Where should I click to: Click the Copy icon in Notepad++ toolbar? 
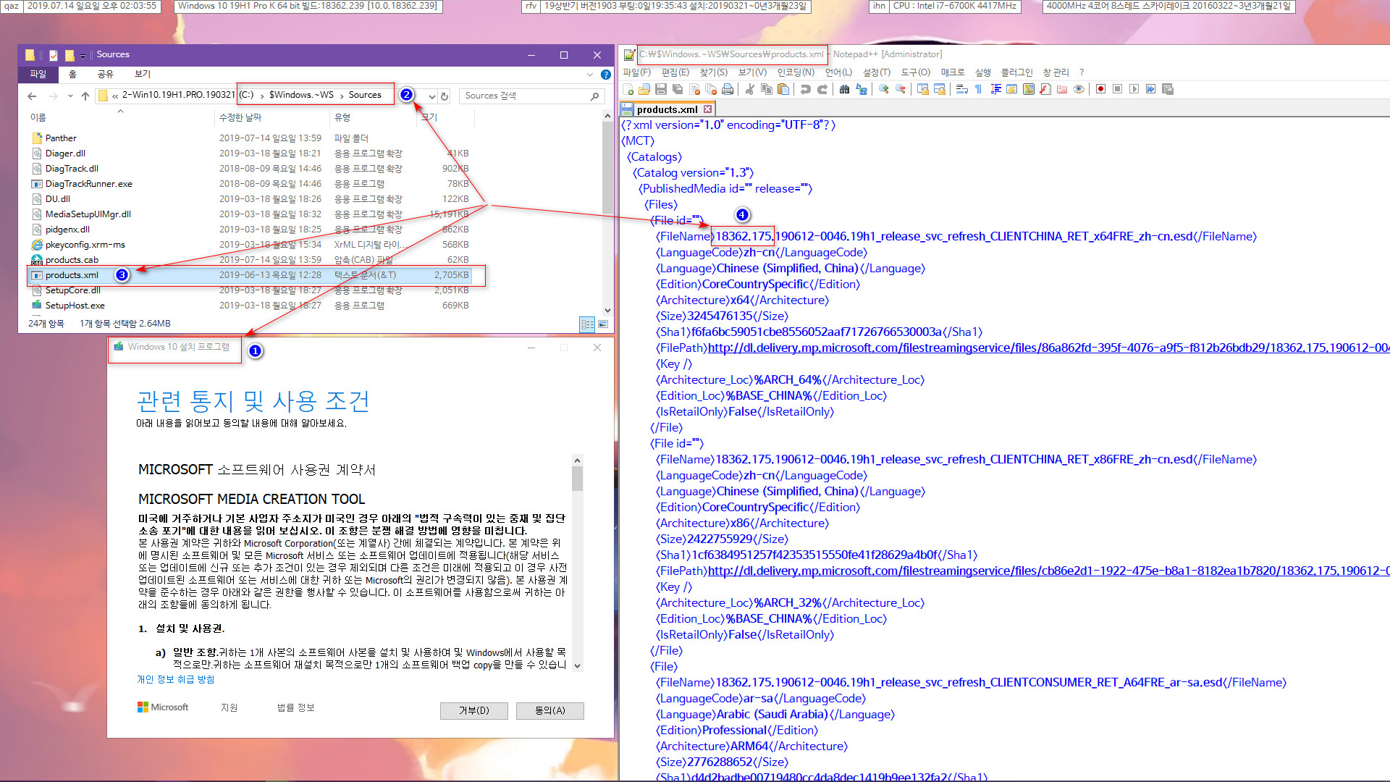[x=766, y=89]
